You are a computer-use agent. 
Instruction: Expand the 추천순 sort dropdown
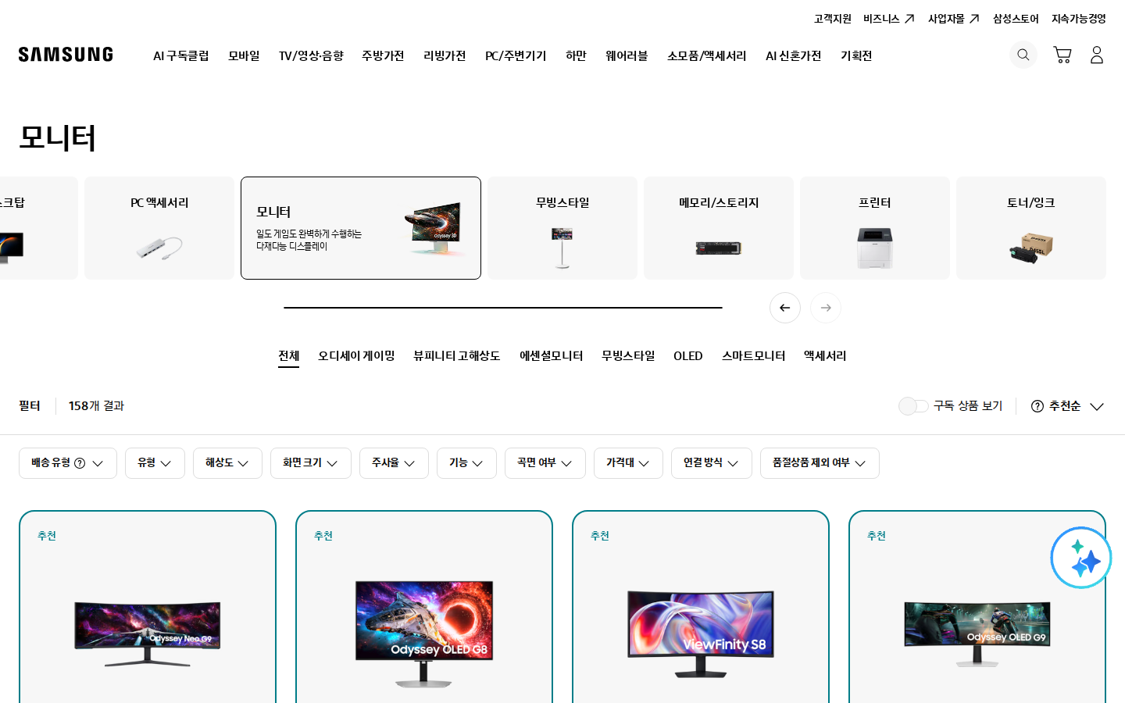coord(1067,406)
